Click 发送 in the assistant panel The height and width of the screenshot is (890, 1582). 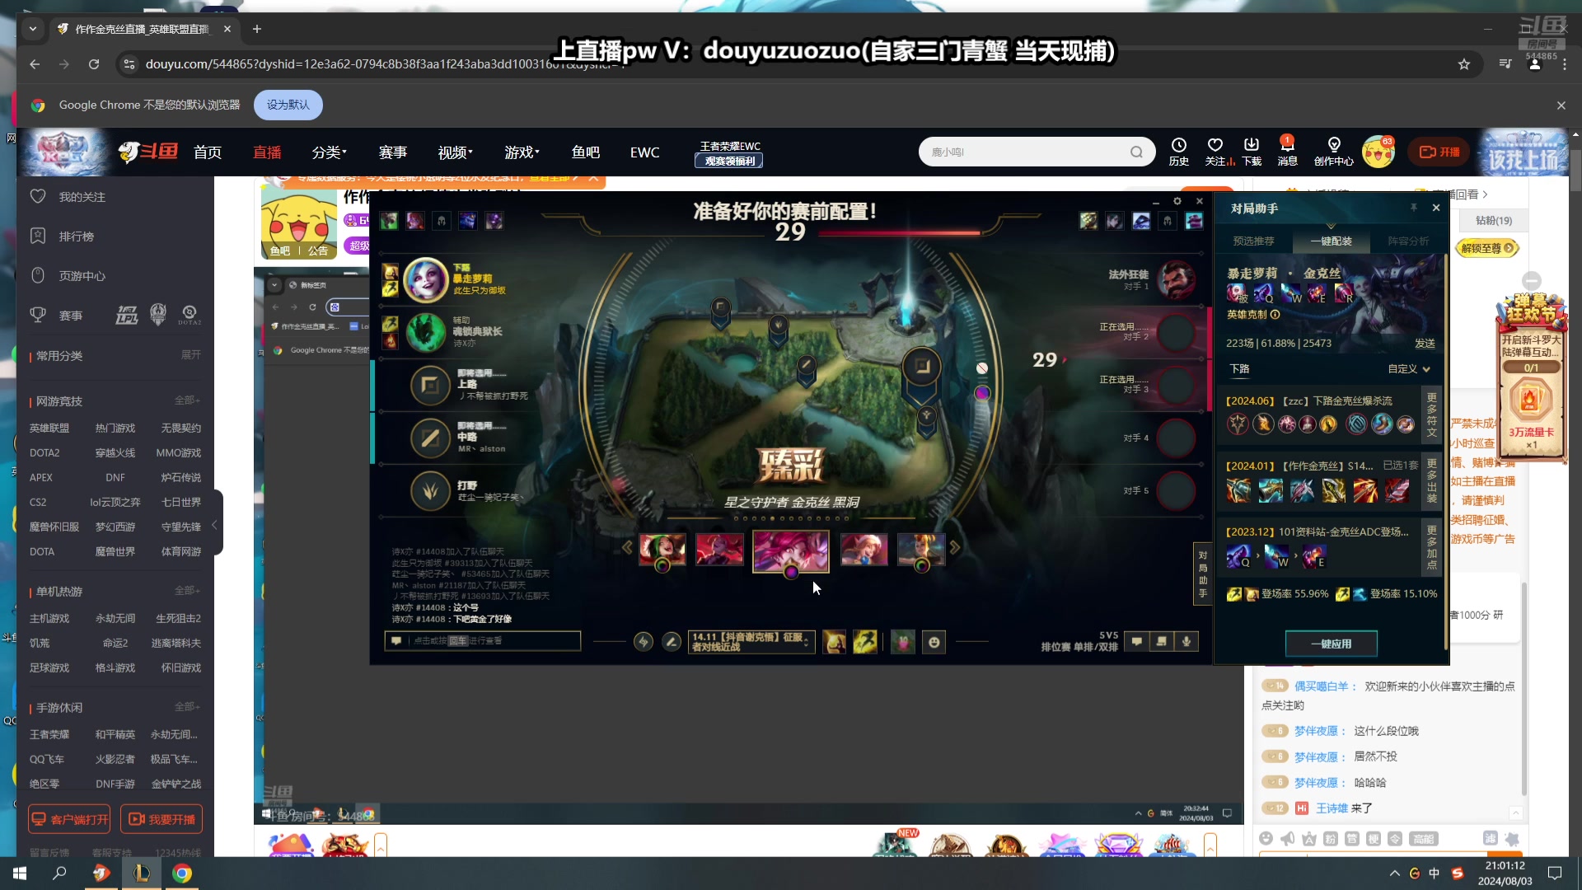(x=1425, y=344)
